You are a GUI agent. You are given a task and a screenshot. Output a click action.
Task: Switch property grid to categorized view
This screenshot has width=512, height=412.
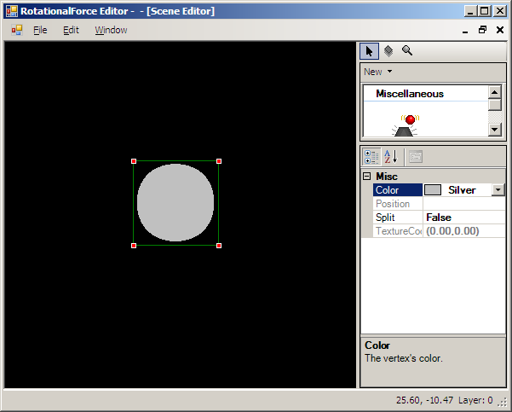pos(371,156)
